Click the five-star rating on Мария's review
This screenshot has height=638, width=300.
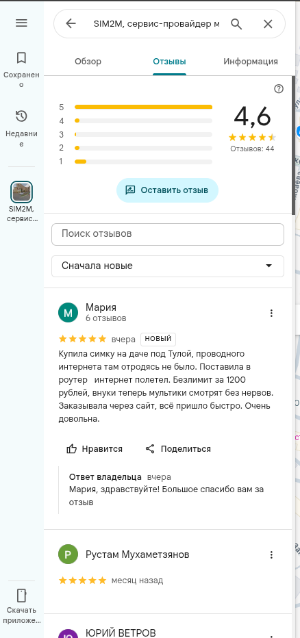click(x=83, y=339)
